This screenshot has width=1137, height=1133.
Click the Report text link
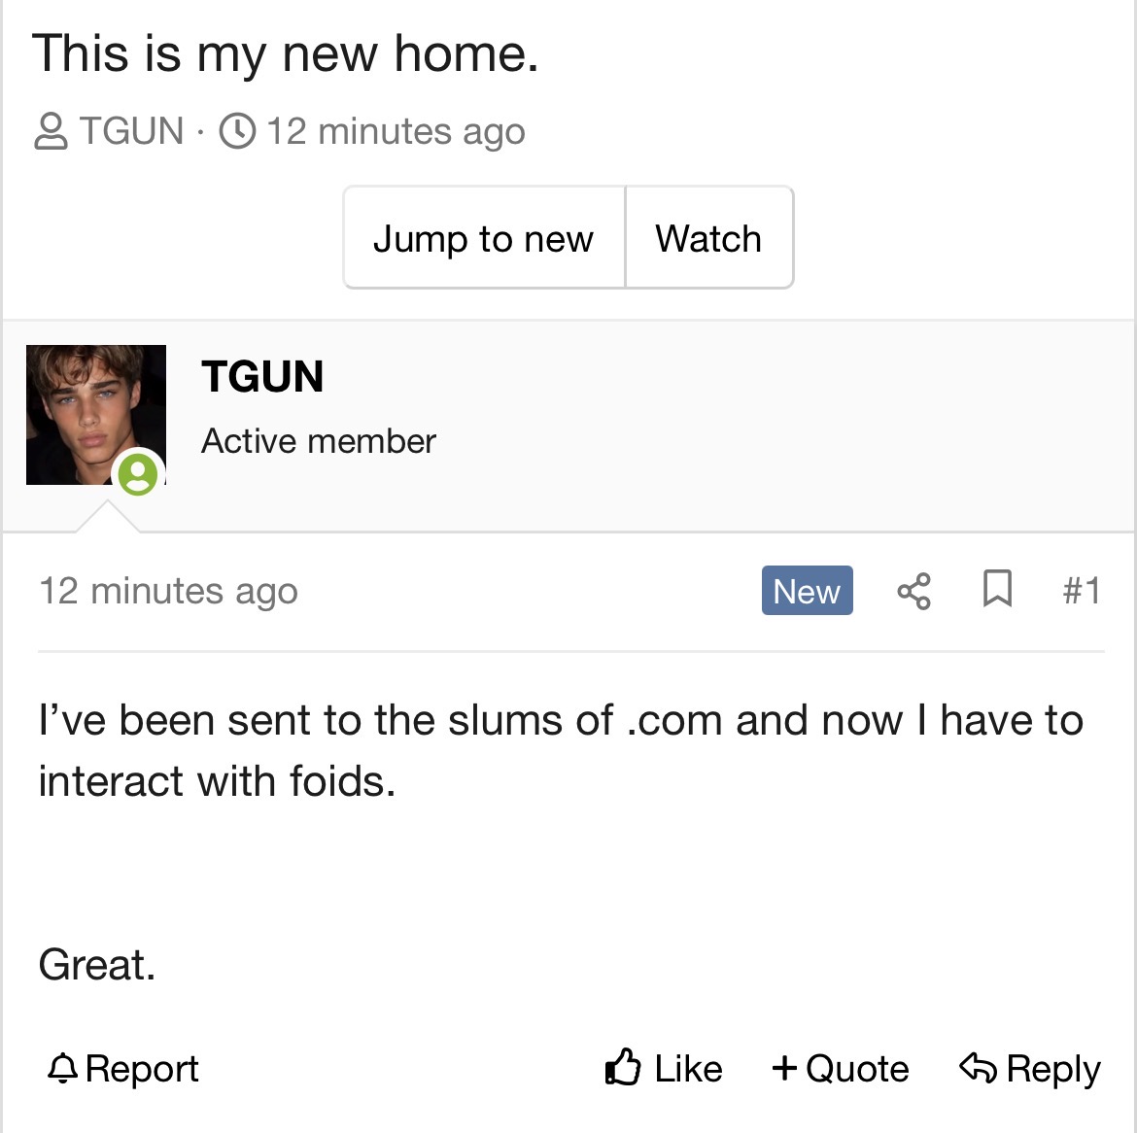tap(142, 1069)
